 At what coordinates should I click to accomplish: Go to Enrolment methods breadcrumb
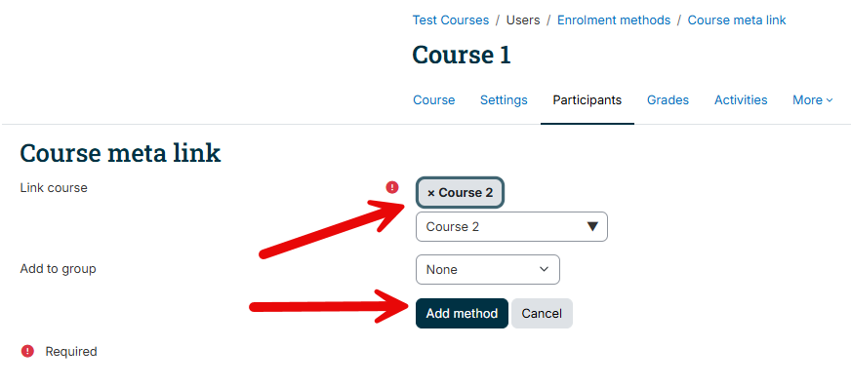pos(614,20)
